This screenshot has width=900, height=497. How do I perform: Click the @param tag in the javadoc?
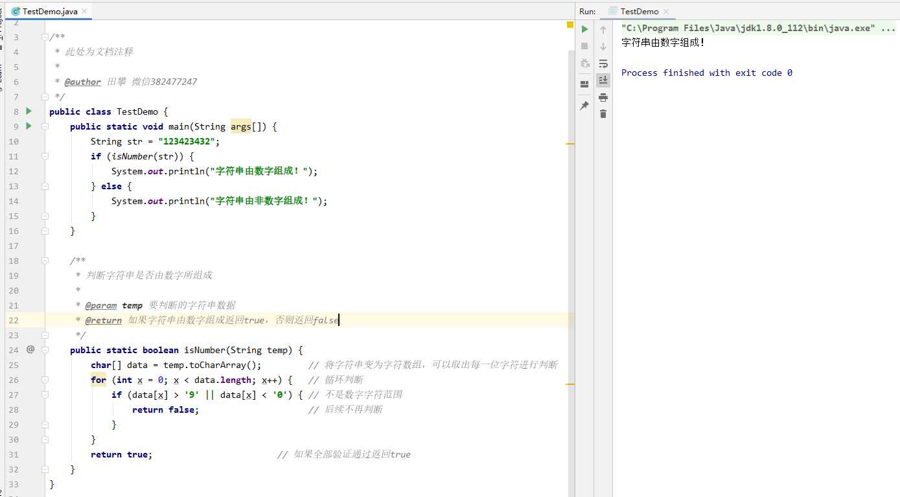tap(100, 305)
